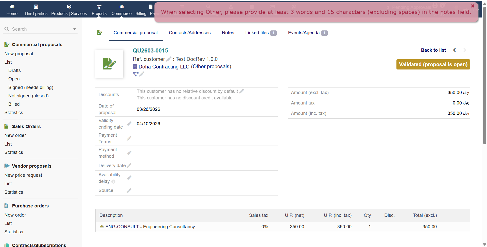This screenshot has height=247, width=487.
Task: Click the Contracts/Subscriptions sidebar section icon
Action: pos(7,245)
